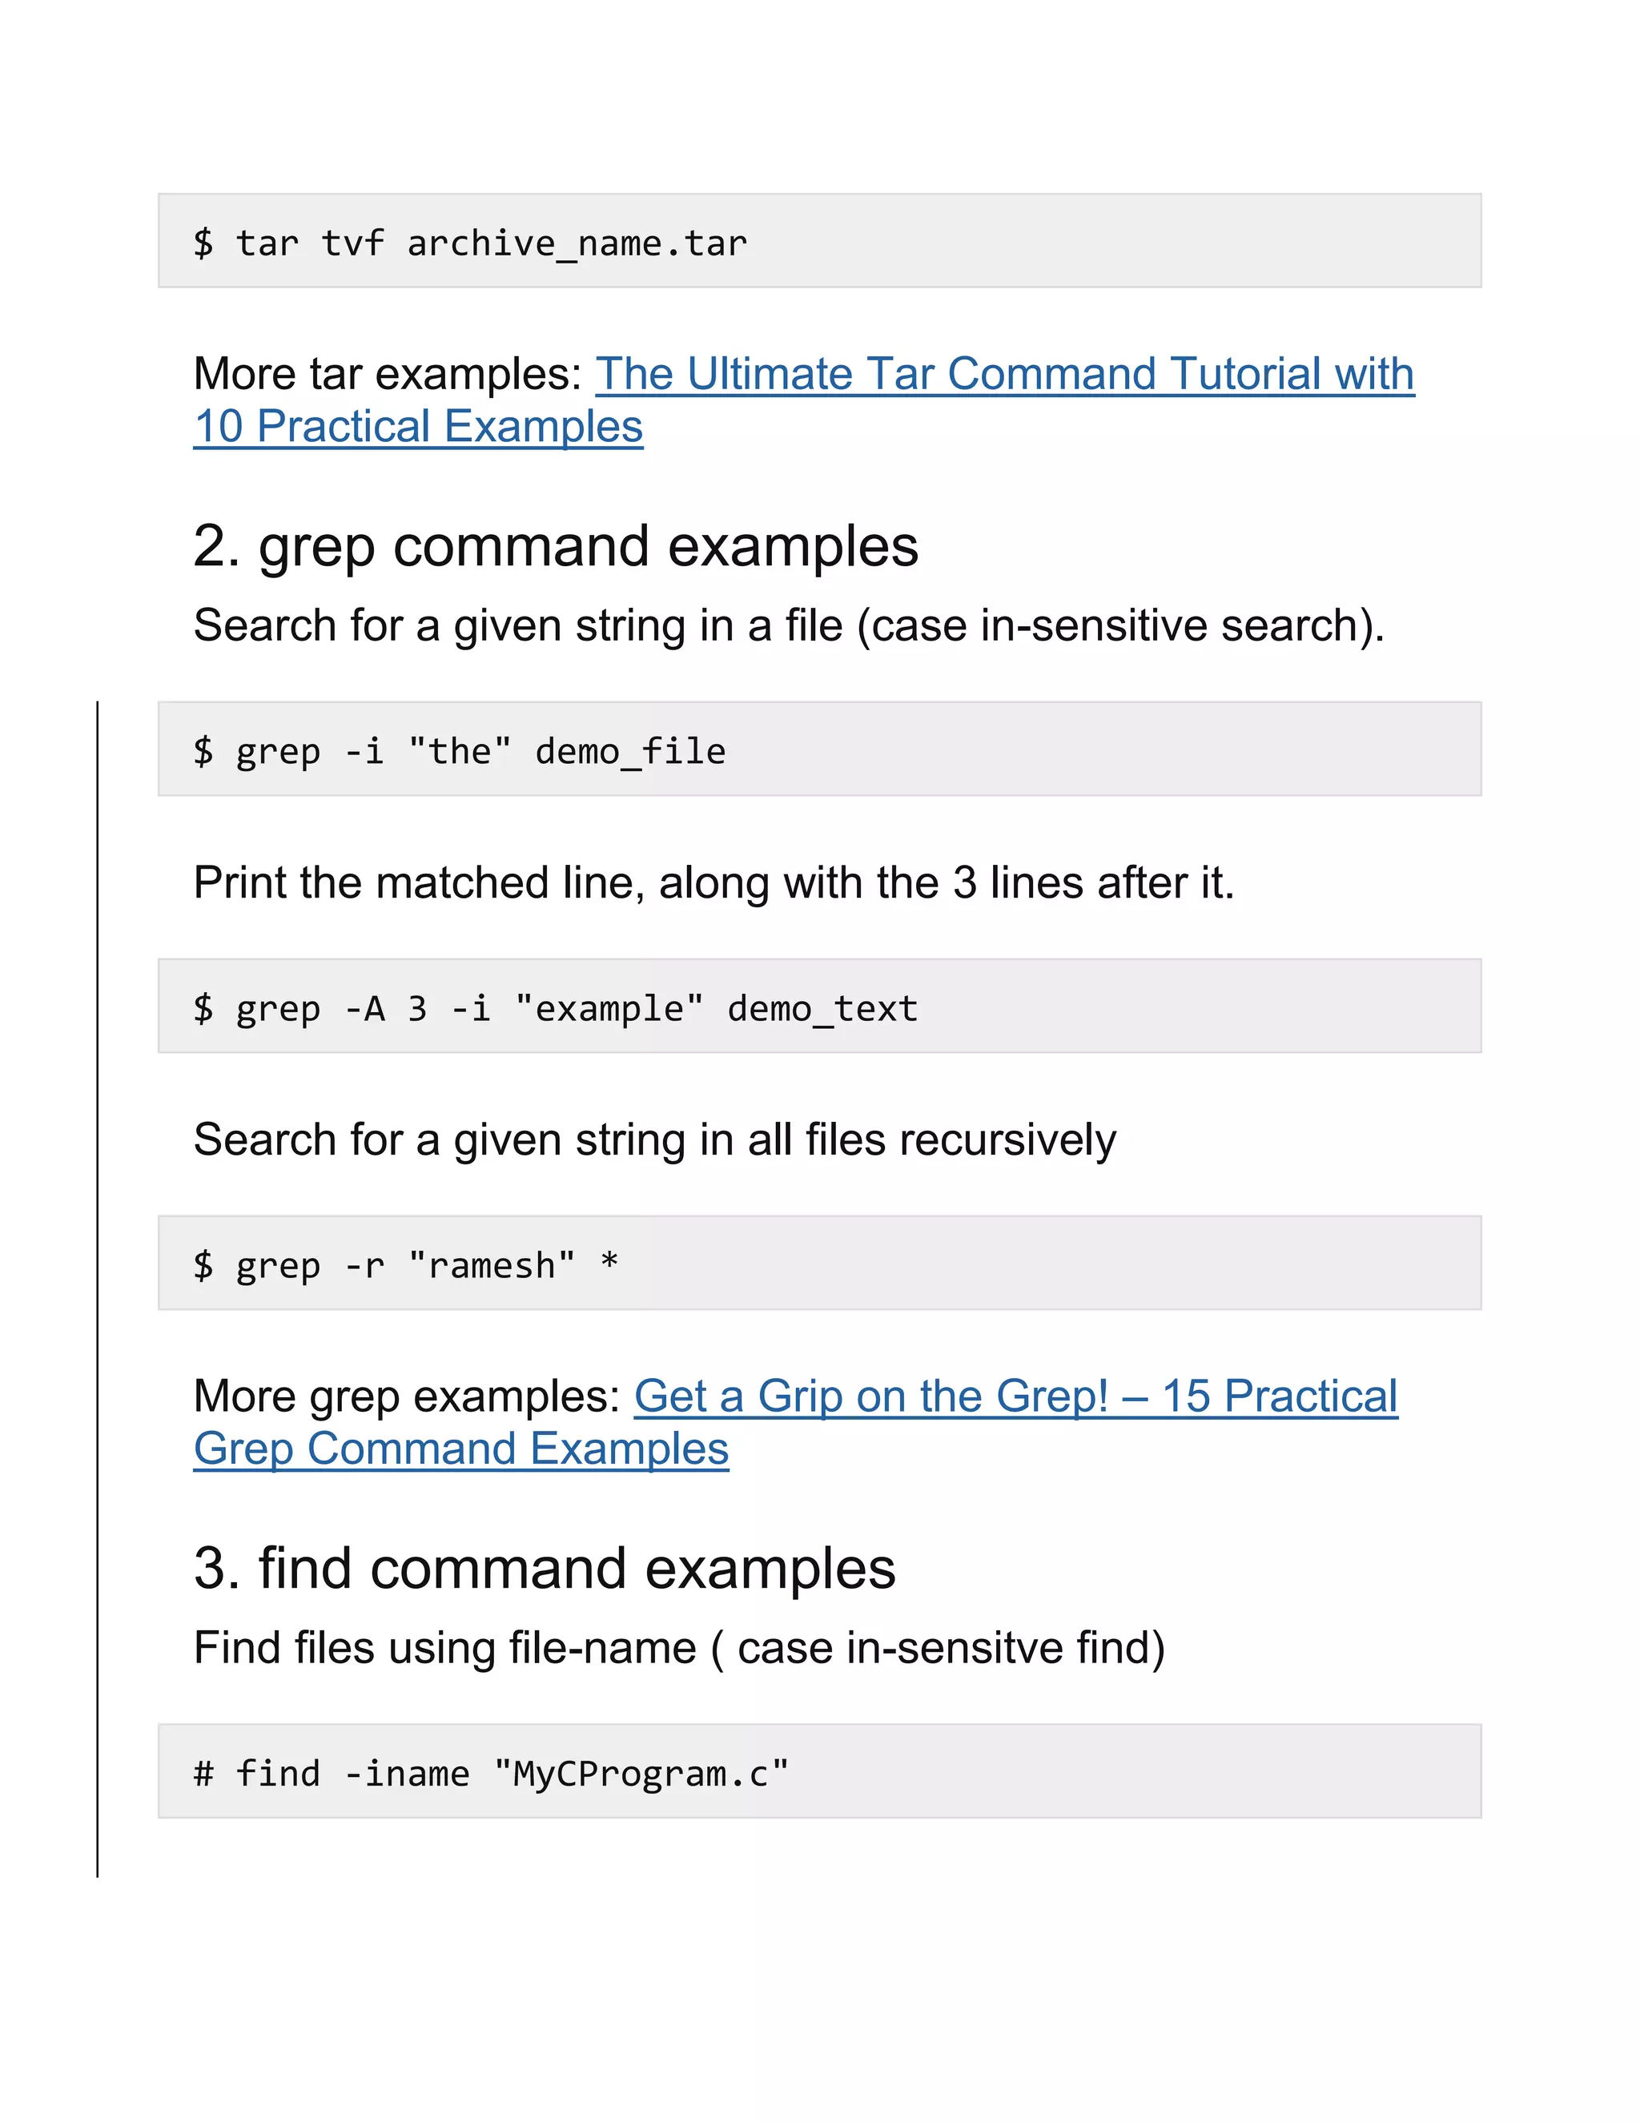This screenshot has height=2122, width=1640.
Task: Click the "More grep examples:" label text
Action: coord(406,1397)
